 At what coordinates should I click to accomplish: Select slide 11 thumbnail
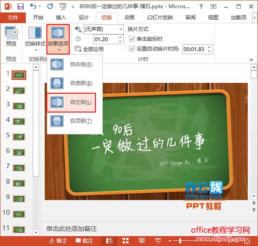pos(19,230)
